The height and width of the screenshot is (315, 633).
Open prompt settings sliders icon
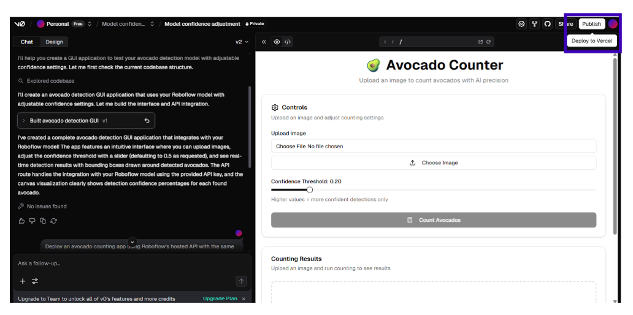tap(35, 281)
